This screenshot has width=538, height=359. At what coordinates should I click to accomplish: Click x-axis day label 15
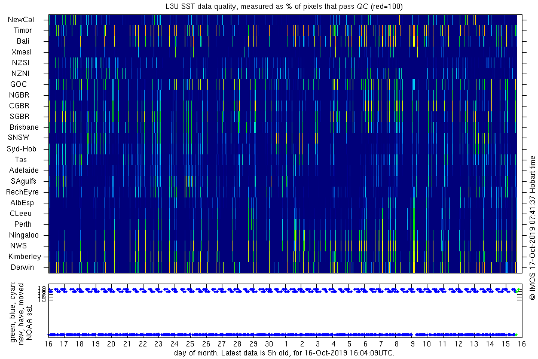pyautogui.click(x=506, y=344)
